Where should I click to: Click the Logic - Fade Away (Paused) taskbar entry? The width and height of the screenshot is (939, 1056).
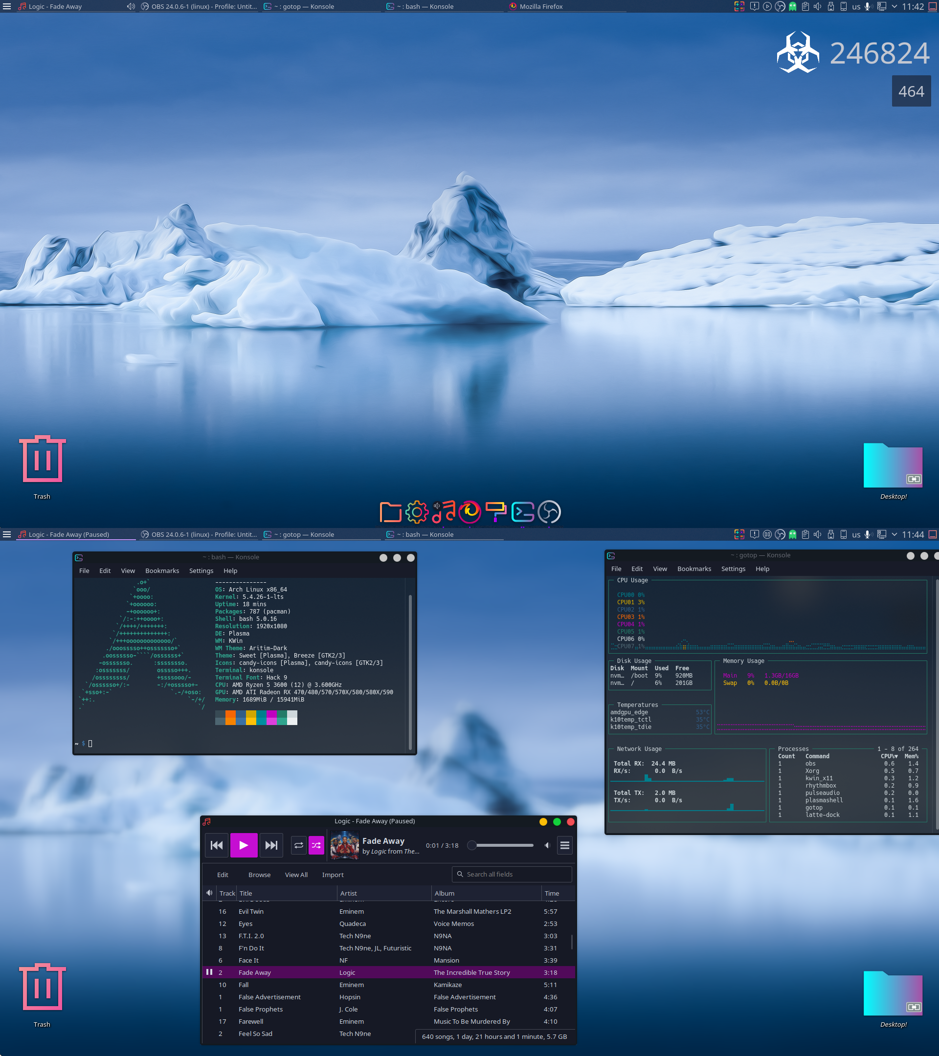pos(75,534)
